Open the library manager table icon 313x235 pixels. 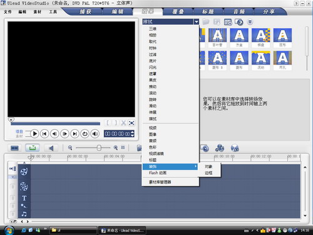(x=228, y=22)
